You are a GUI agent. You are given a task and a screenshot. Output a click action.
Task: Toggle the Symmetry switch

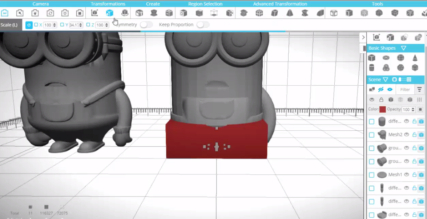click(x=146, y=25)
